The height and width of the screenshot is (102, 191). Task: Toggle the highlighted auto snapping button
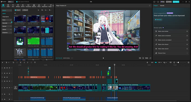[x=156, y=63]
